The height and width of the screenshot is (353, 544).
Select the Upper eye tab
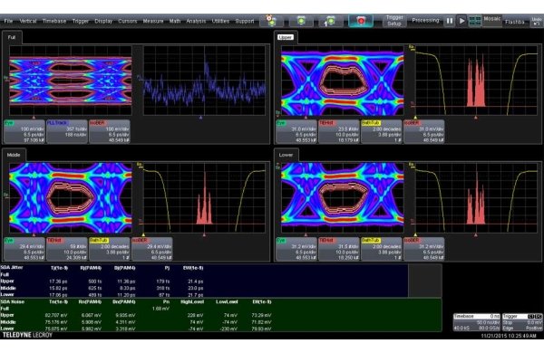point(286,37)
